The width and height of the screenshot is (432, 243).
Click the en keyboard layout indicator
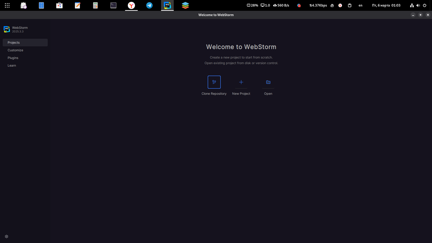[x=360, y=5]
